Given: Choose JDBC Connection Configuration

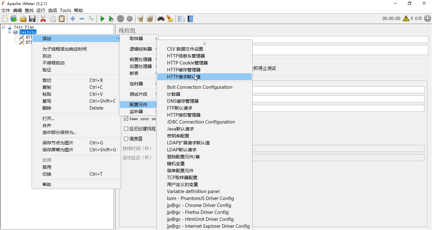Looking at the screenshot, I should pyautogui.click(x=204, y=122).
